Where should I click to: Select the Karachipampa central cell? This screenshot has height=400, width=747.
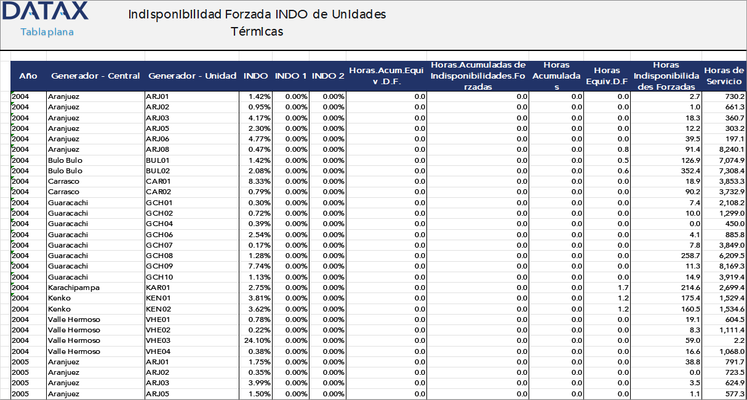73,287
